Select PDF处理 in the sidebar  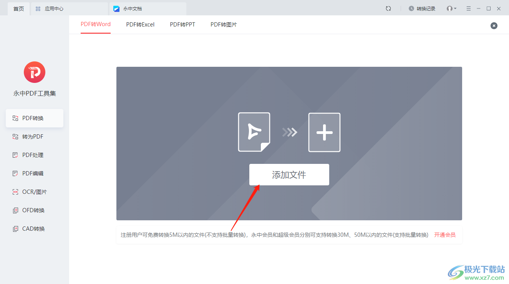pyautogui.click(x=35, y=155)
